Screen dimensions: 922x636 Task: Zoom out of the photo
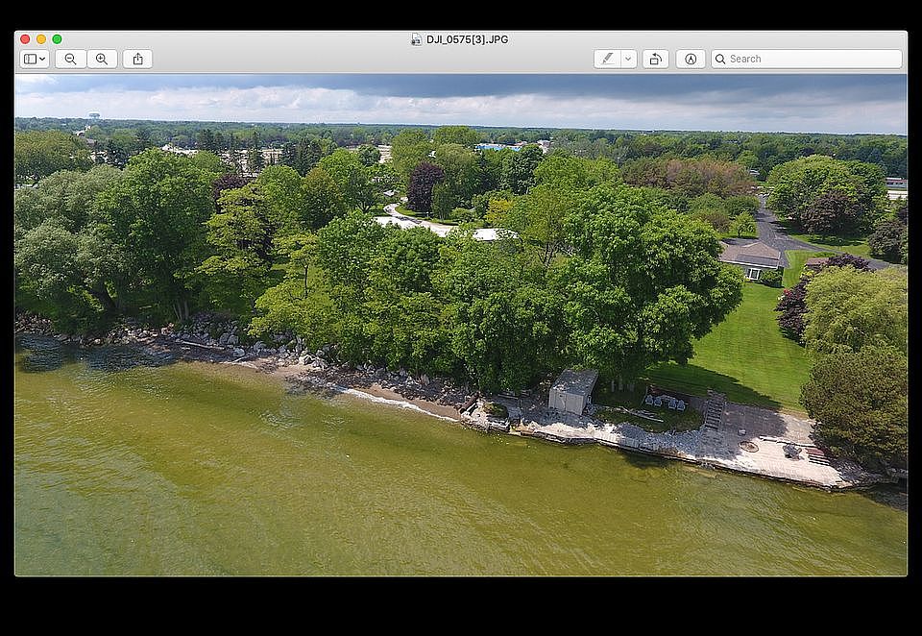click(x=70, y=59)
